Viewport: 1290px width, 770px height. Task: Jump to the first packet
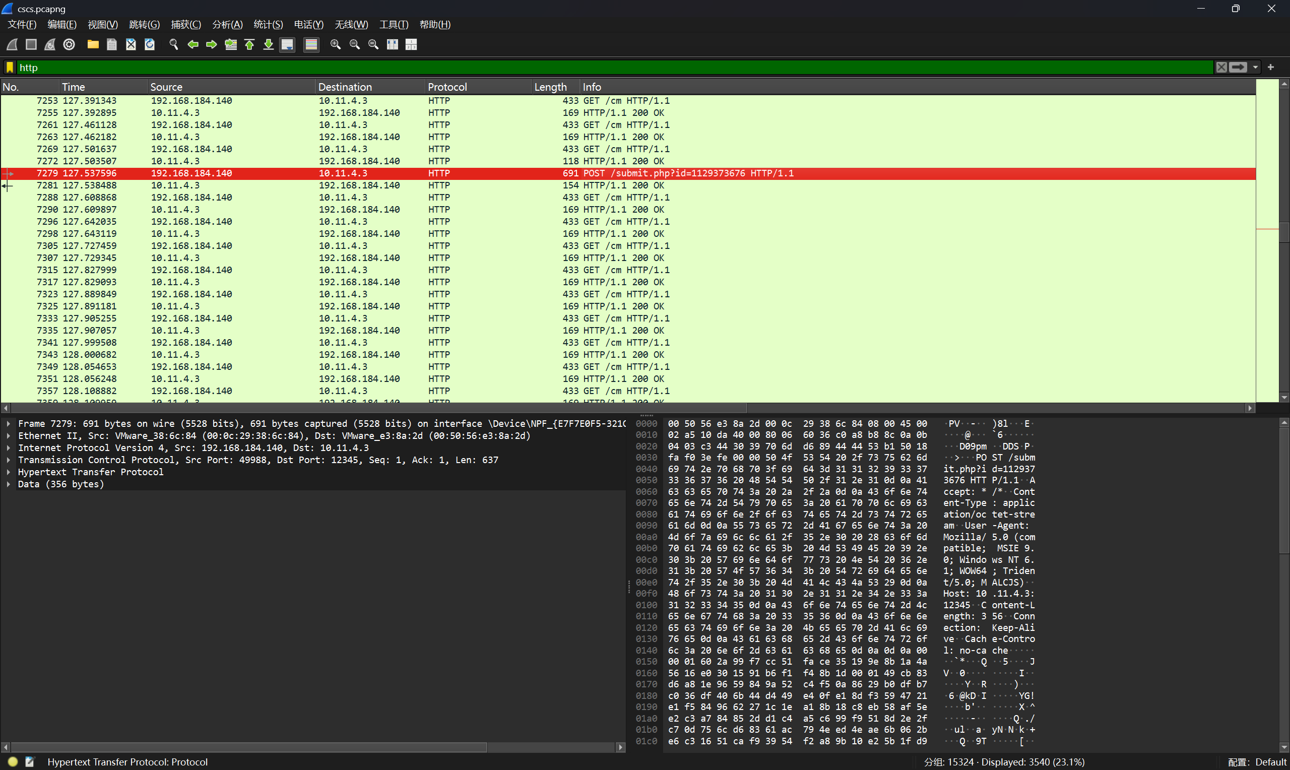coord(249,45)
